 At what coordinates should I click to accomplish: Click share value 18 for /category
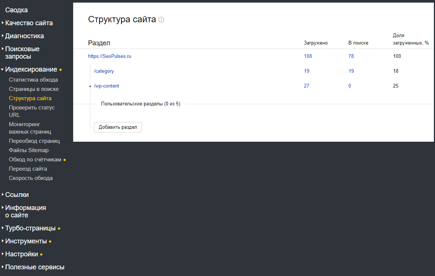[x=396, y=71]
